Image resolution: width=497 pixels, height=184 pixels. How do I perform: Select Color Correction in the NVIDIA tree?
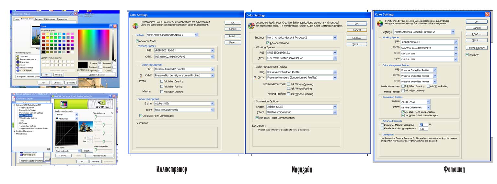26,115
